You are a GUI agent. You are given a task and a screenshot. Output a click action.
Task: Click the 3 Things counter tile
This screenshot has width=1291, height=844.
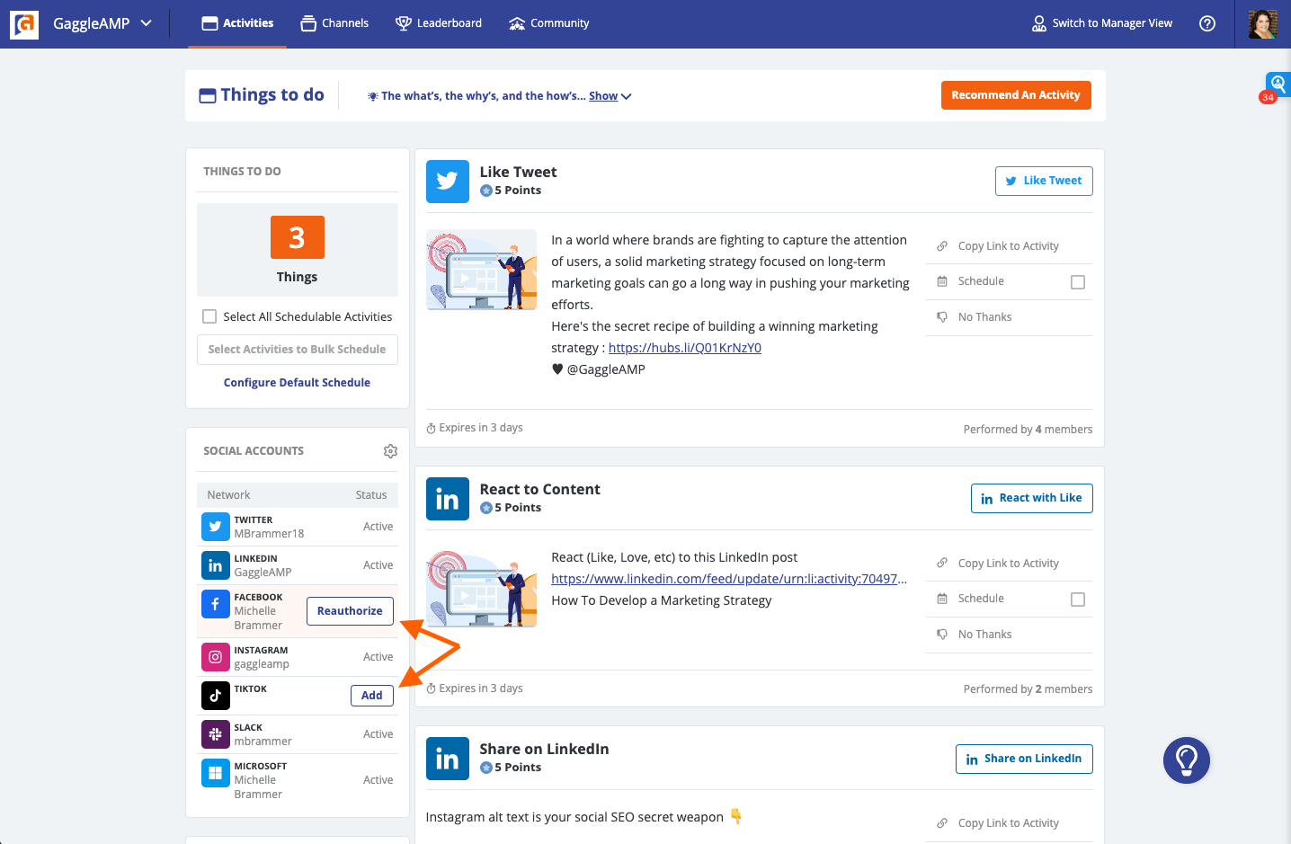[298, 250]
